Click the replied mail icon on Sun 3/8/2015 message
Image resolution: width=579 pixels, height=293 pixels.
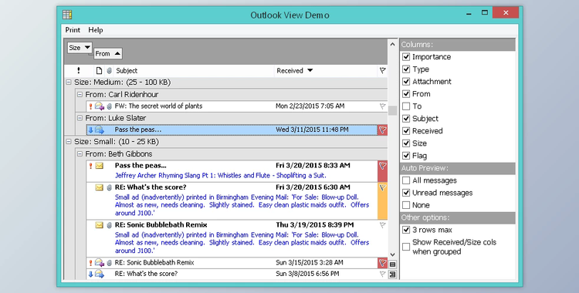point(100,274)
